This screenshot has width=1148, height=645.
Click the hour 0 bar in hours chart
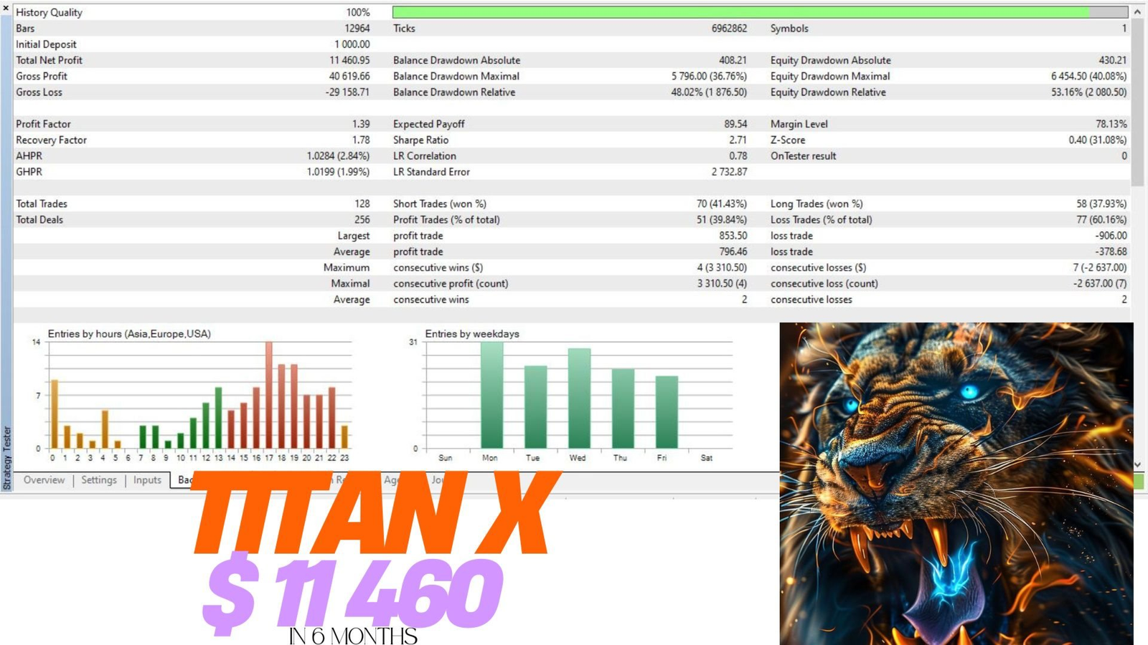[54, 414]
